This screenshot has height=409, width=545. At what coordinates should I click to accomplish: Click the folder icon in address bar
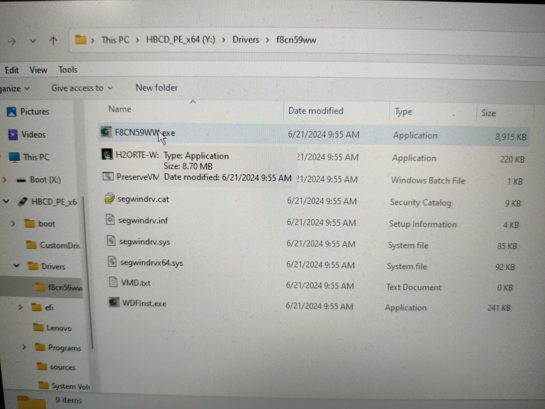pos(81,39)
